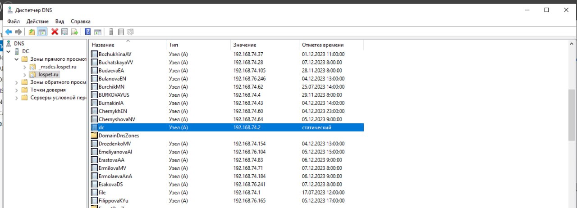Select the BurchikMN record name

(111, 86)
